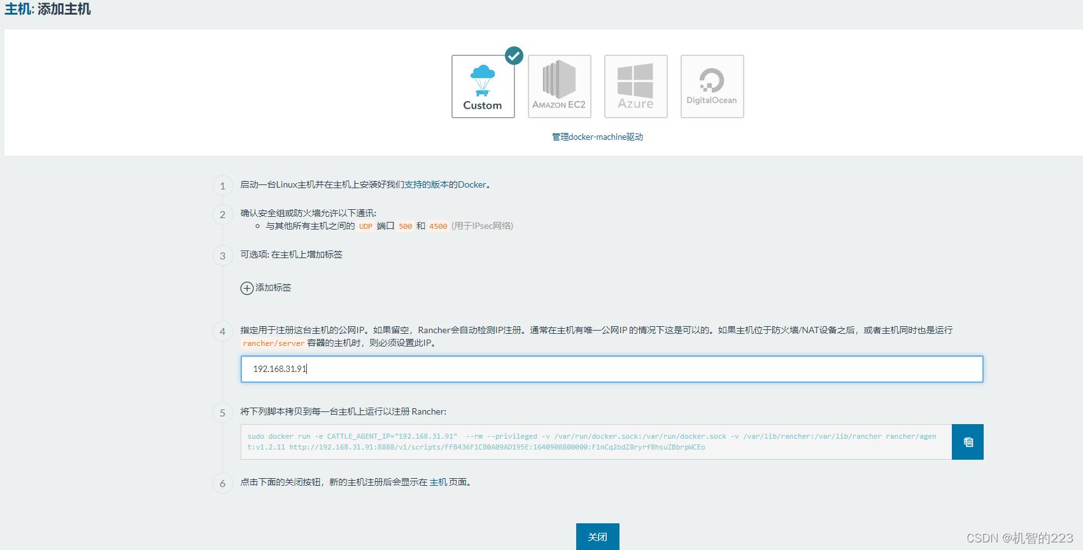Click the UDP code label
The image size is (1083, 550).
click(x=365, y=226)
